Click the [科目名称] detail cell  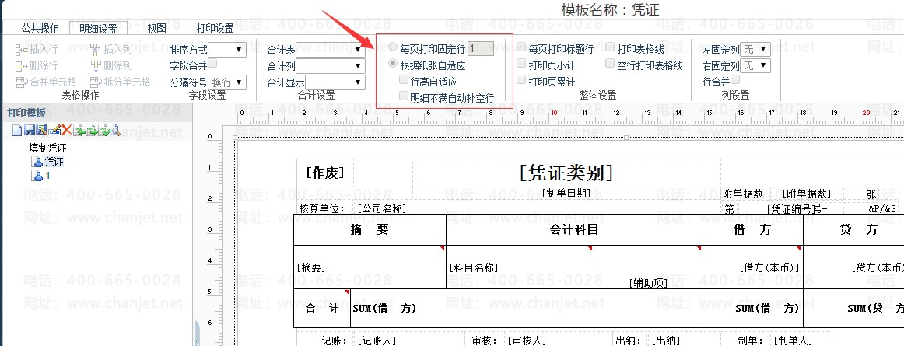click(520, 267)
